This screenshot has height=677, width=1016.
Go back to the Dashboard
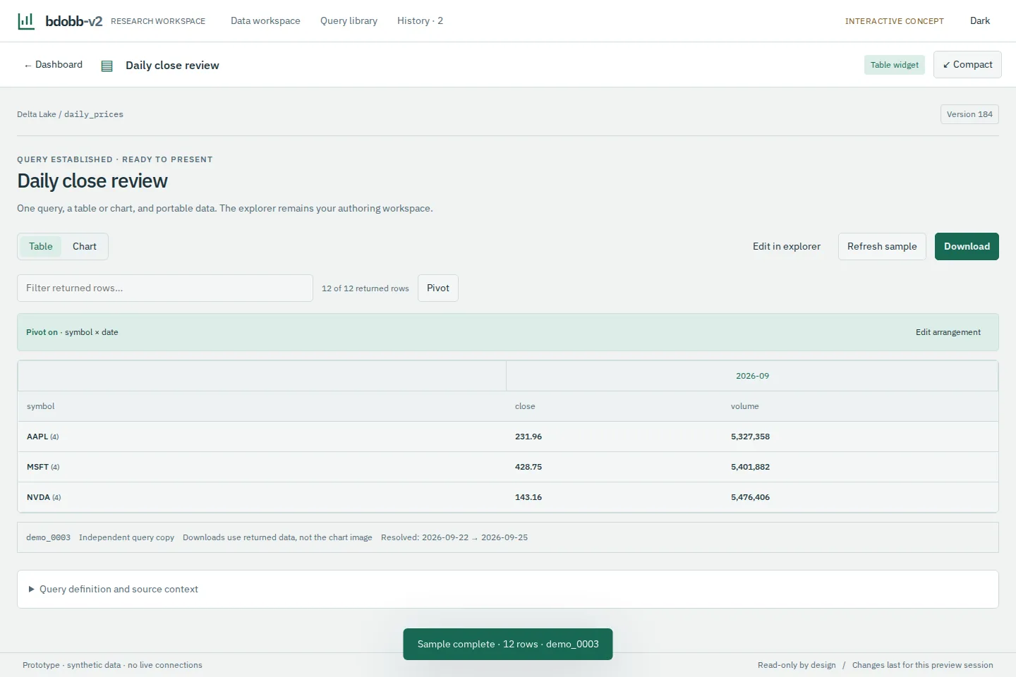(53, 64)
